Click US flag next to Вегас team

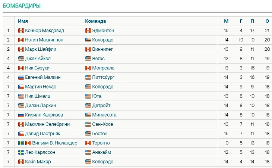[x=88, y=59]
